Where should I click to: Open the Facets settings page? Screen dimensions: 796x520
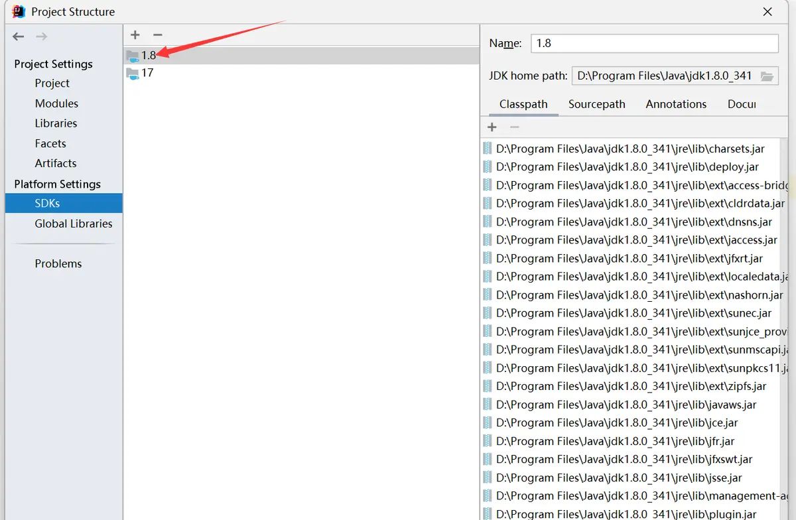(x=50, y=143)
